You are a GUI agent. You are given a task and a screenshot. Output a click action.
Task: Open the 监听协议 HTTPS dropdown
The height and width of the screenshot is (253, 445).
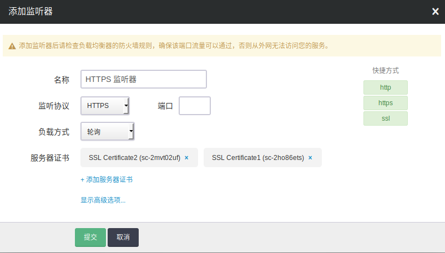tap(105, 106)
